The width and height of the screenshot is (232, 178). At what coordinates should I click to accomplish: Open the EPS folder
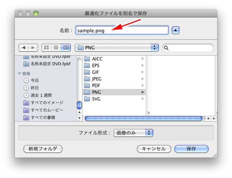click(x=114, y=66)
